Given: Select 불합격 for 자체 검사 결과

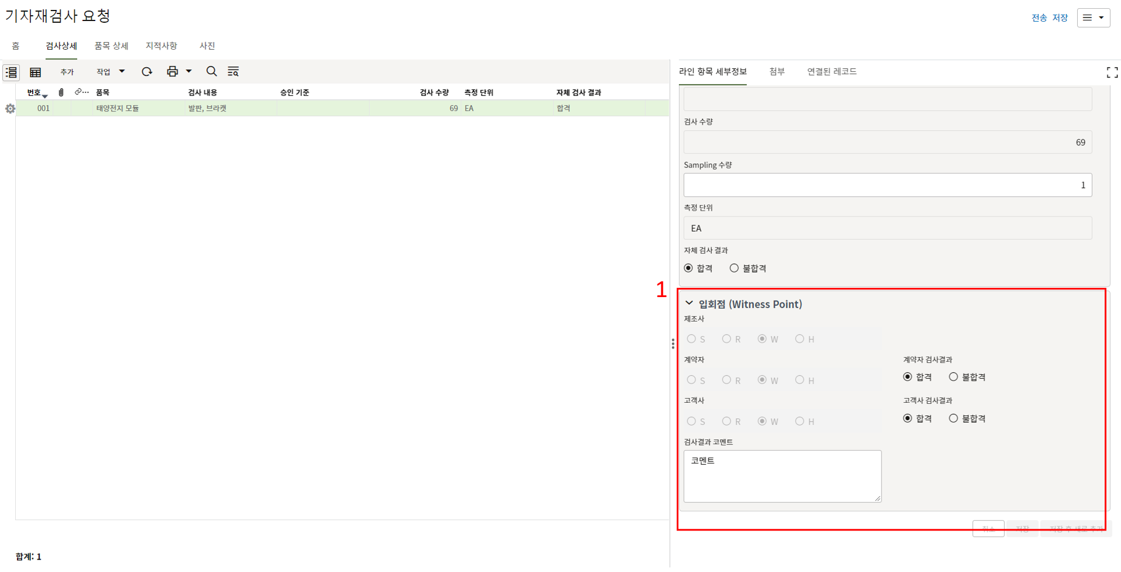Looking at the screenshot, I should pos(734,268).
